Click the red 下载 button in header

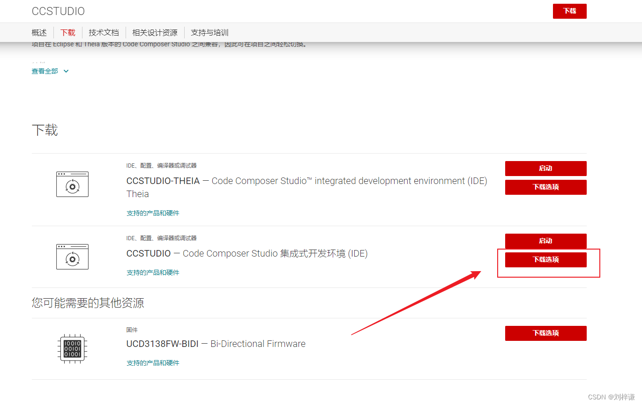(569, 11)
